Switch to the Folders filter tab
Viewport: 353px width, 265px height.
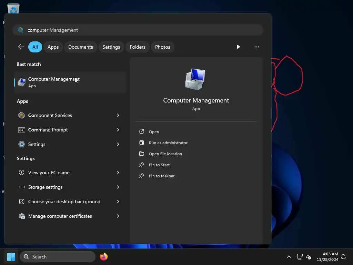(138, 47)
